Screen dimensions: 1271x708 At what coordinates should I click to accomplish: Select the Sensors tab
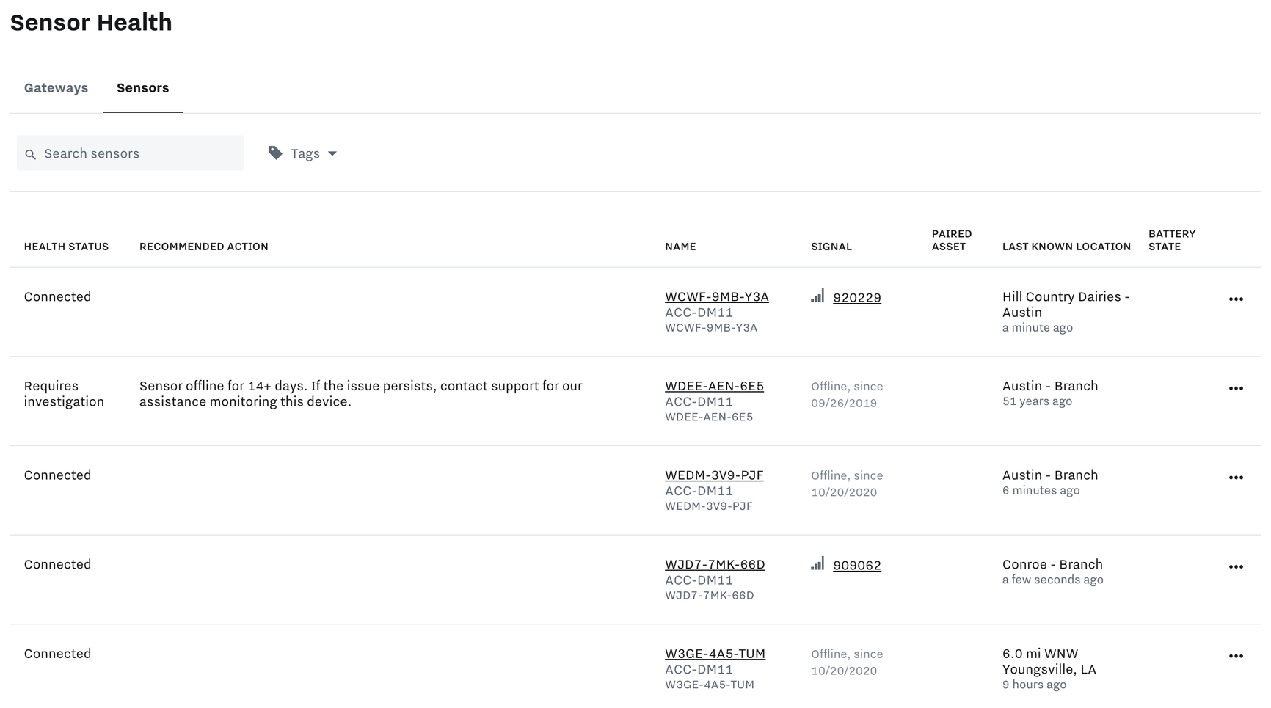(x=142, y=88)
